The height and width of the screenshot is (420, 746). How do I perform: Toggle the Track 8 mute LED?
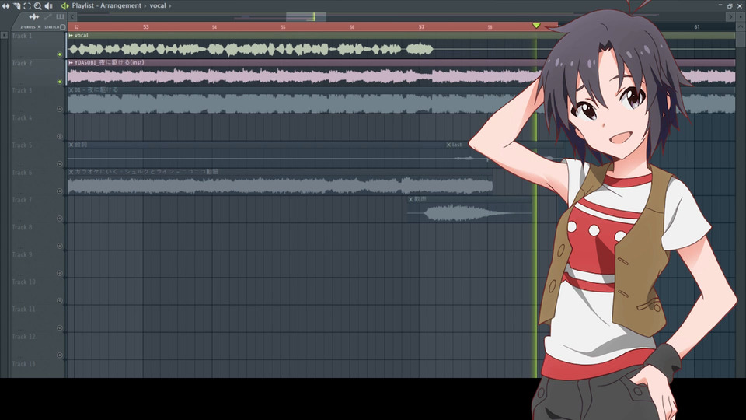[x=60, y=247]
